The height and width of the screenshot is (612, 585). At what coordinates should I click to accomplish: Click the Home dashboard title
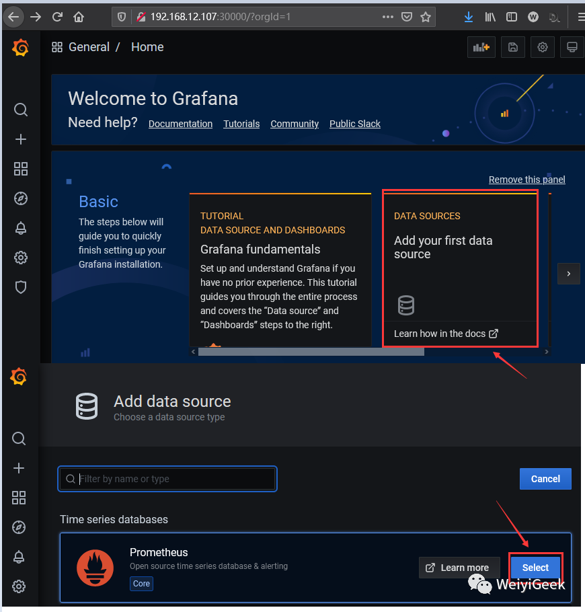point(147,47)
